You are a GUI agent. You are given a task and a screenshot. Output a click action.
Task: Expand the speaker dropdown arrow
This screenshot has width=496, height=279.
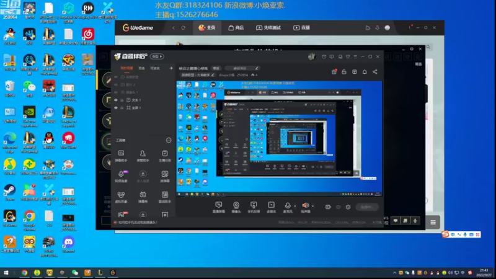(x=313, y=206)
